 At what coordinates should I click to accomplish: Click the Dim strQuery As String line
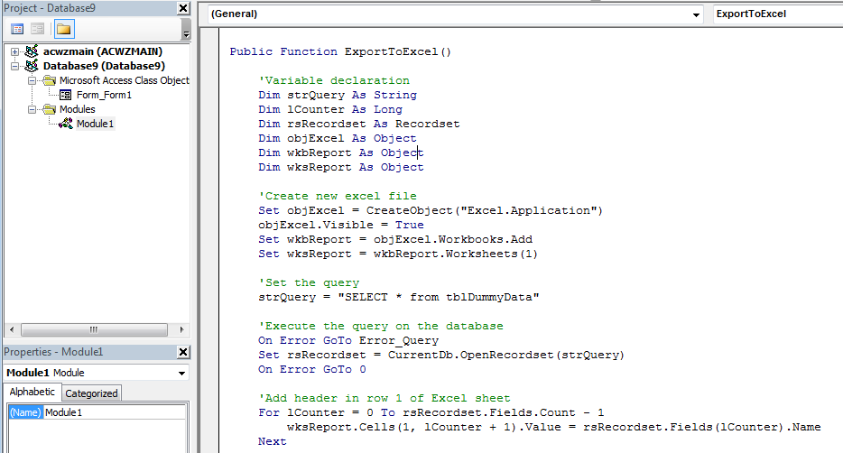(338, 95)
